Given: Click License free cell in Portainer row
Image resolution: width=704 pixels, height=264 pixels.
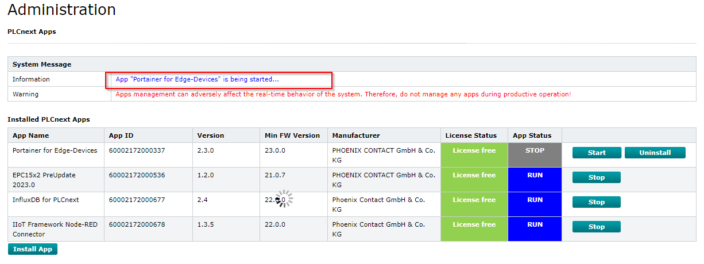Looking at the screenshot, I should (x=474, y=155).
